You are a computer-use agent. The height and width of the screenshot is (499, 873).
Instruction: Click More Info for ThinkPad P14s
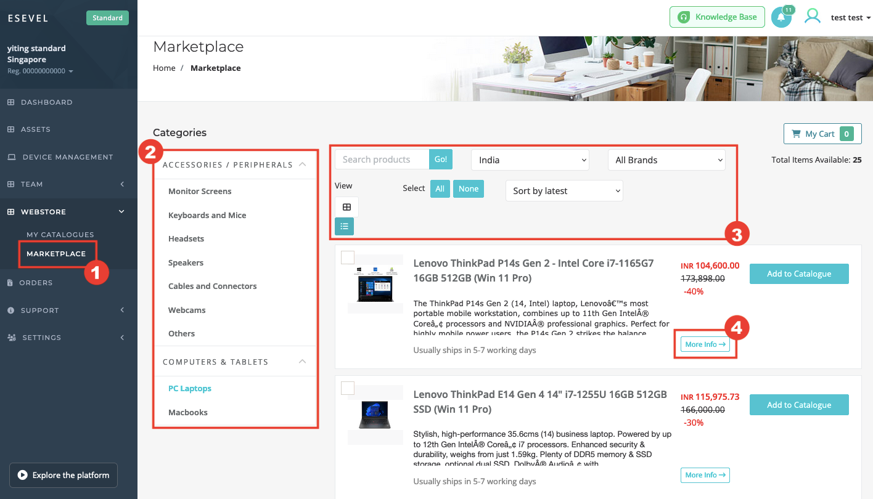point(705,344)
